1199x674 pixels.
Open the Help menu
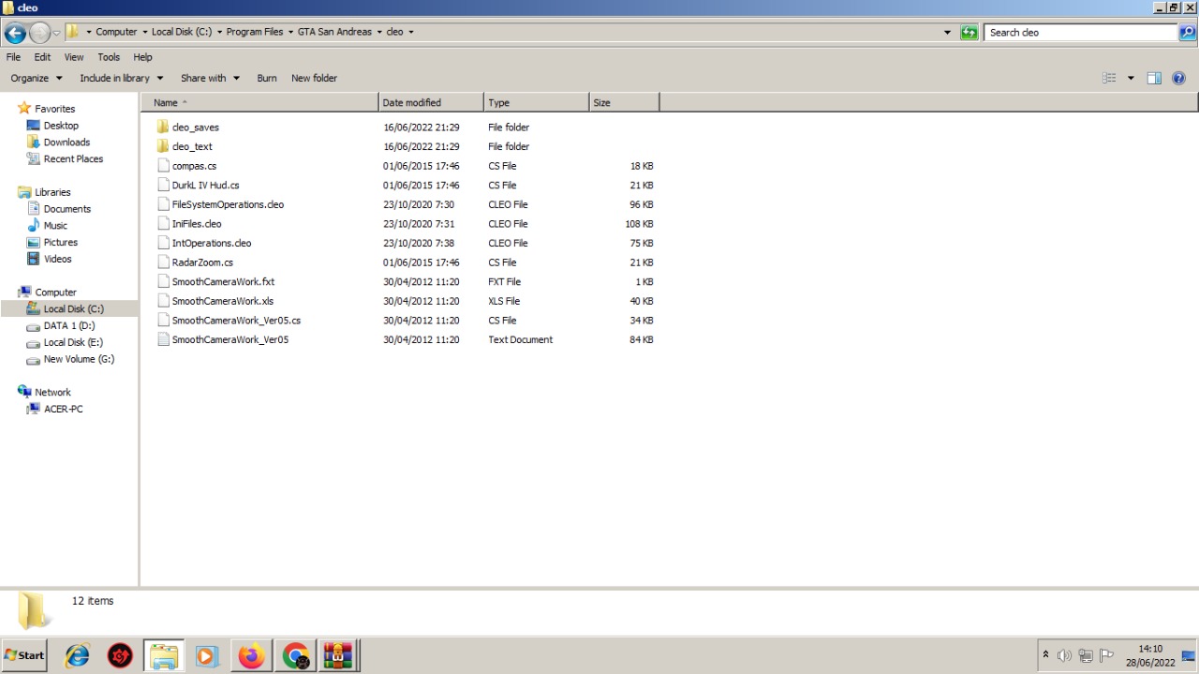[x=142, y=57]
